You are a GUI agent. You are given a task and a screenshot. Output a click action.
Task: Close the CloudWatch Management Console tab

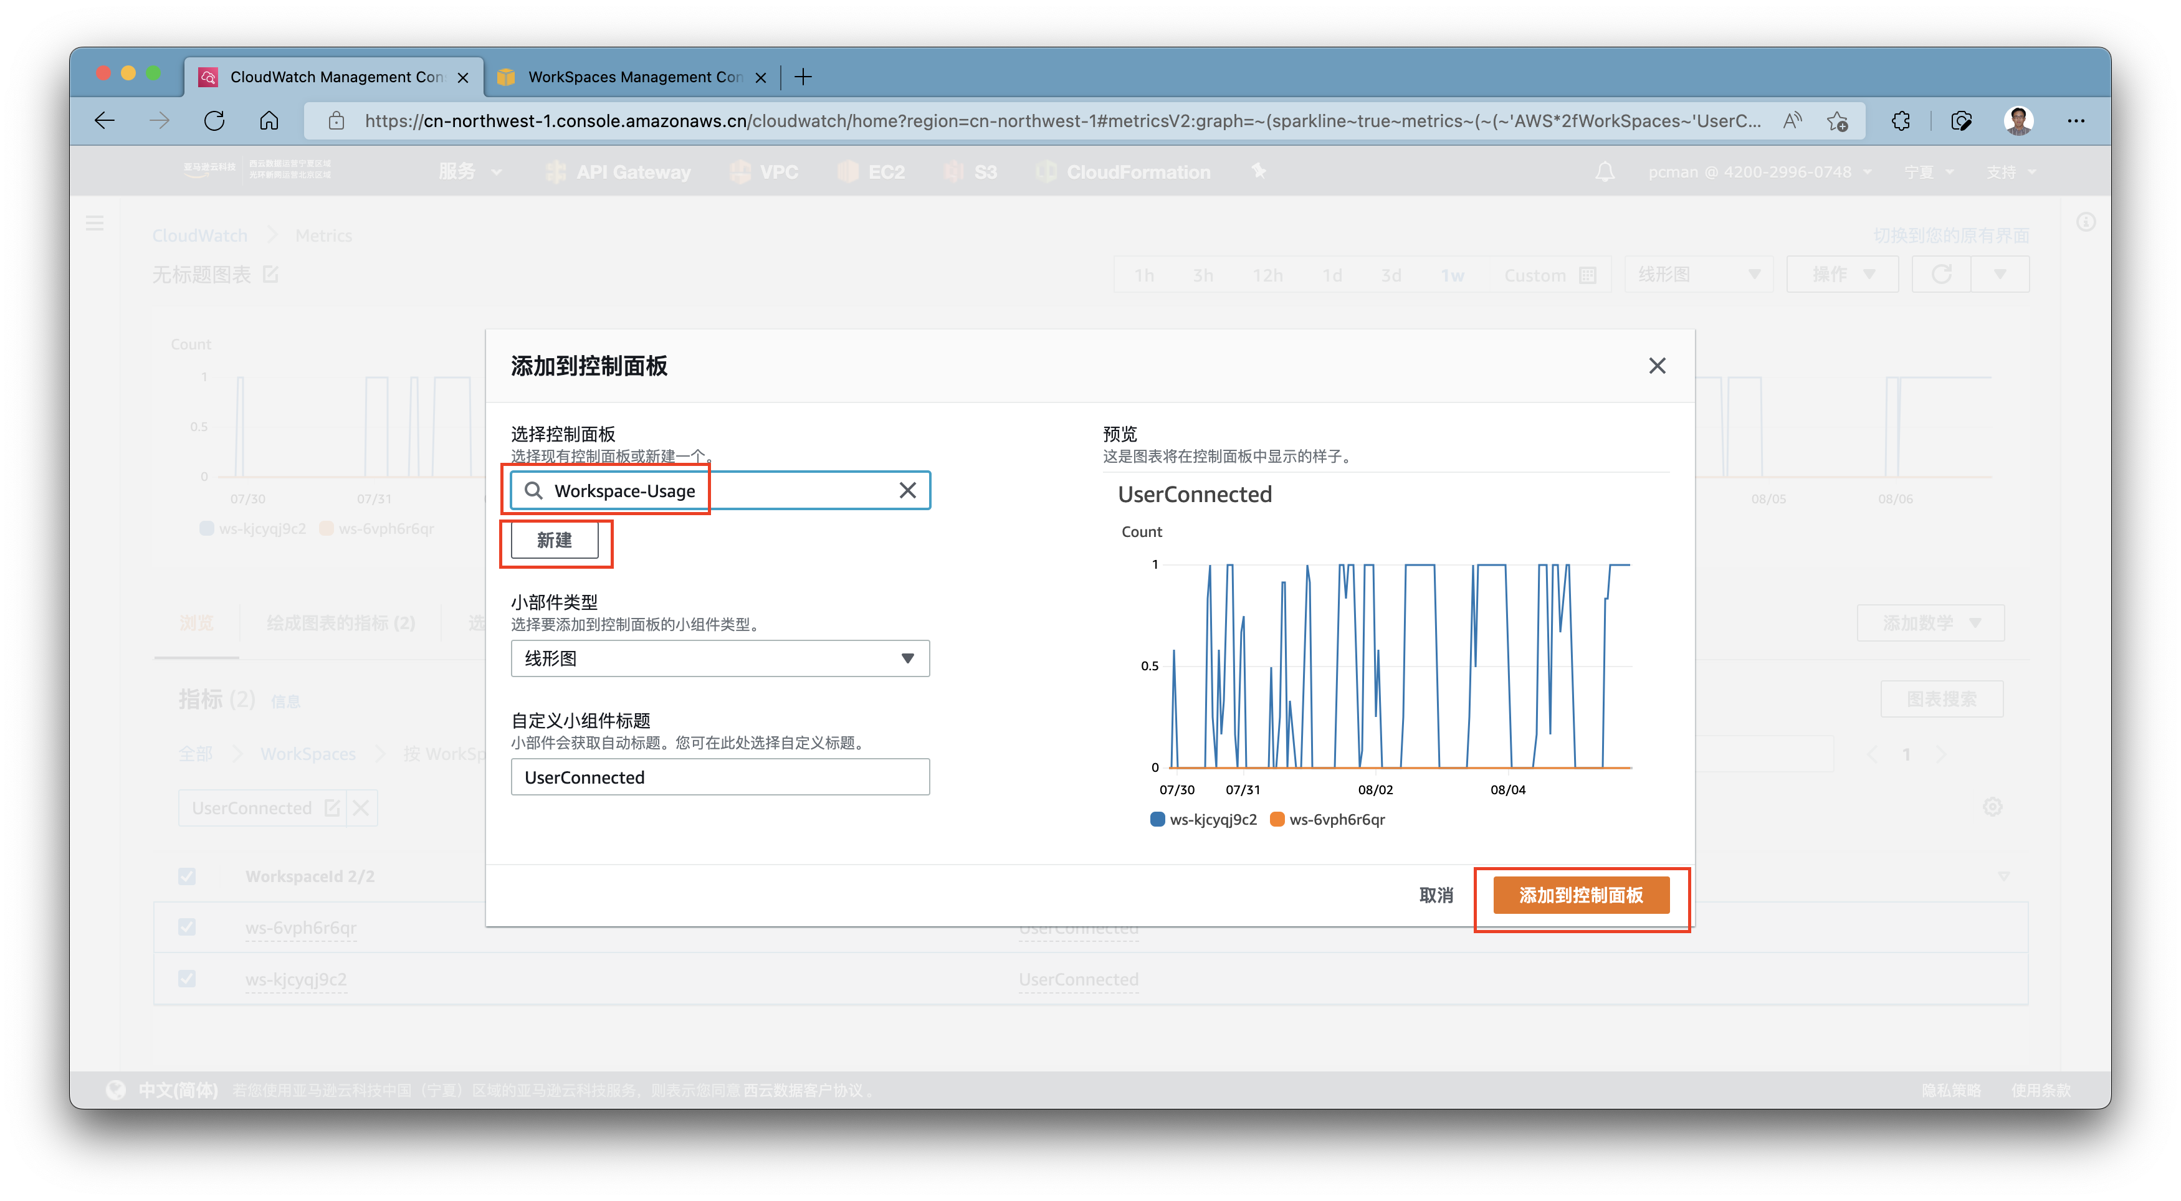[x=462, y=78]
